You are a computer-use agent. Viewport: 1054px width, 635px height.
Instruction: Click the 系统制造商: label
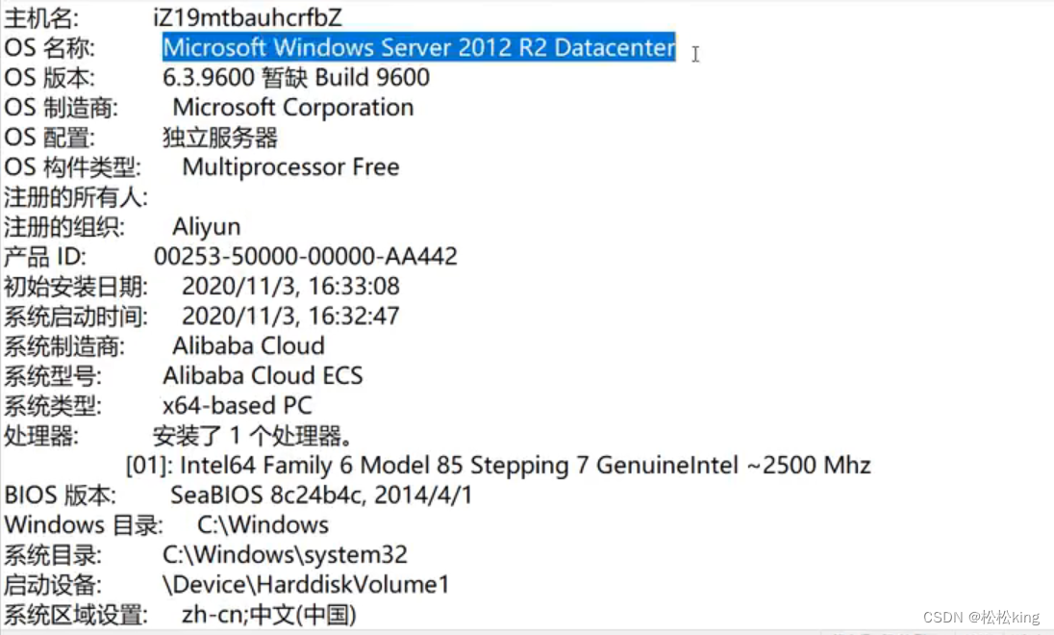click(64, 346)
